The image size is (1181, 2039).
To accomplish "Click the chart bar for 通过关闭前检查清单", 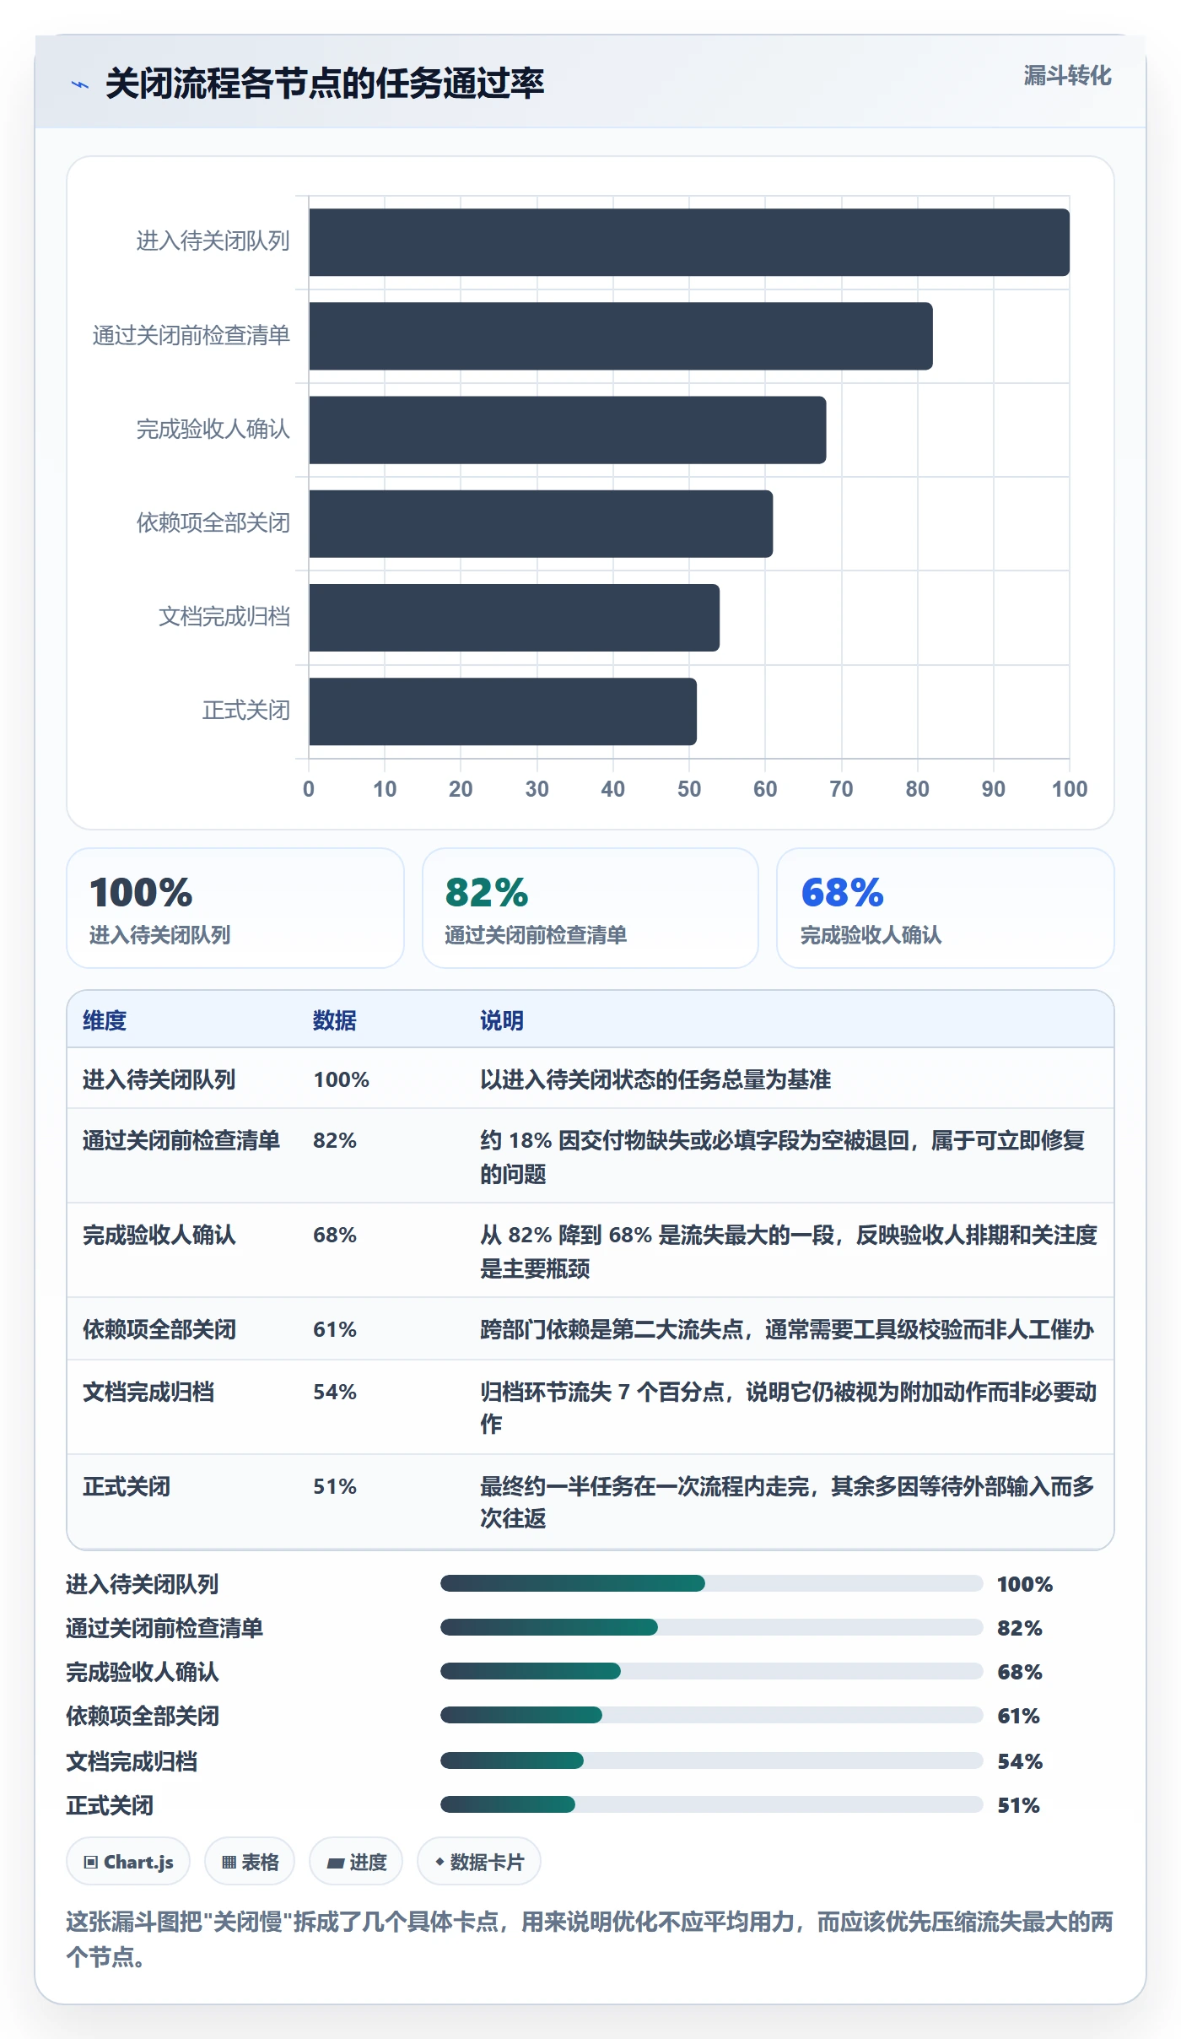I will point(621,336).
